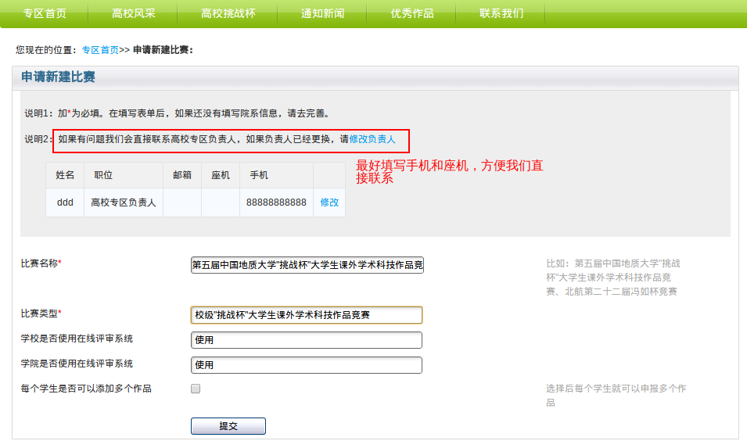Open the 比赛类型 dropdown
Image resolution: width=747 pixels, height=448 pixels.
pyautogui.click(x=307, y=315)
